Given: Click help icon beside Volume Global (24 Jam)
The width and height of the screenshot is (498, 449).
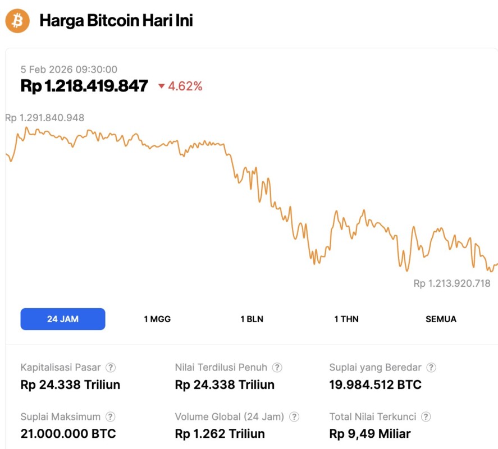Looking at the screenshot, I should [294, 417].
